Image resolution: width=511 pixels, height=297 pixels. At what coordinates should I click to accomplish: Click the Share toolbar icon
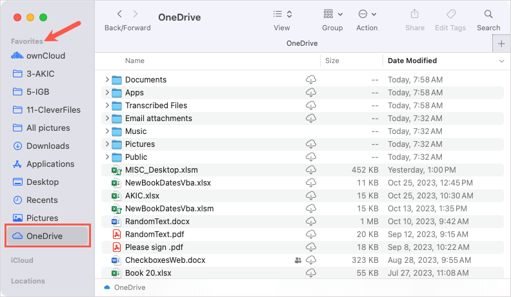pyautogui.click(x=414, y=14)
